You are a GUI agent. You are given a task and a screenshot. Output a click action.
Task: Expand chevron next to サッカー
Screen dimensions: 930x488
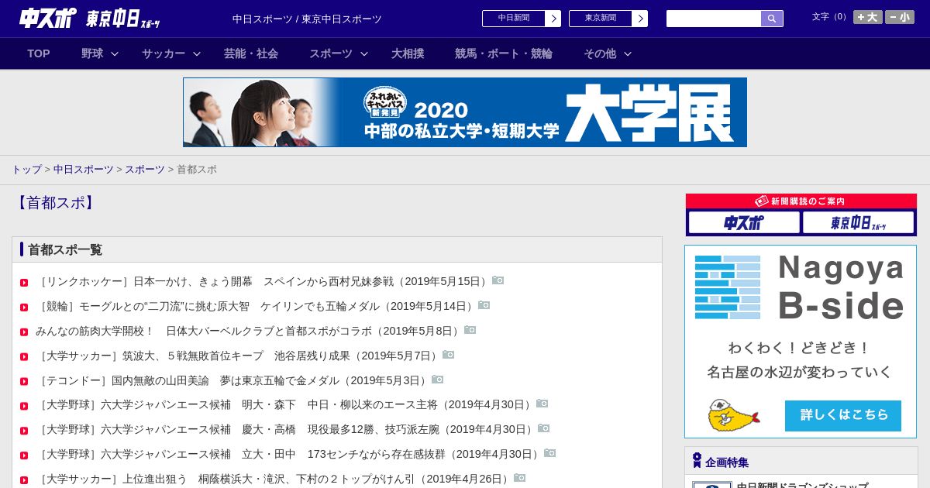pyautogui.click(x=197, y=53)
